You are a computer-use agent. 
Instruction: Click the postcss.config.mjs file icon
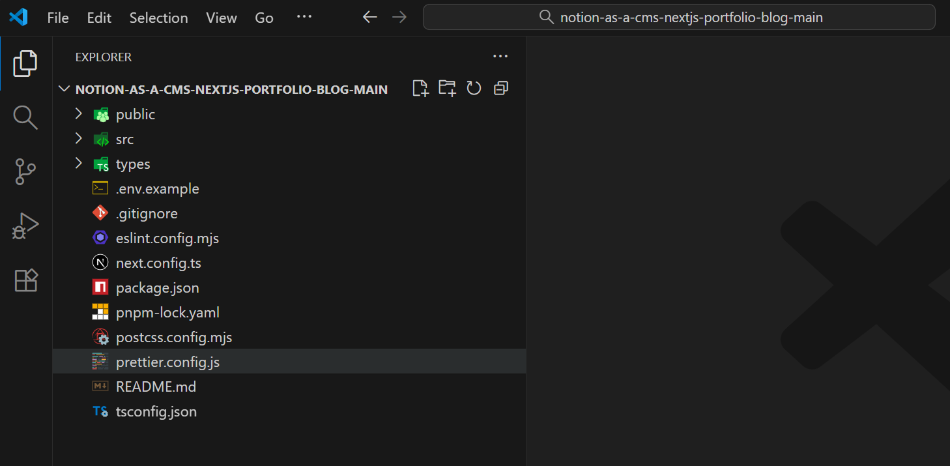100,338
